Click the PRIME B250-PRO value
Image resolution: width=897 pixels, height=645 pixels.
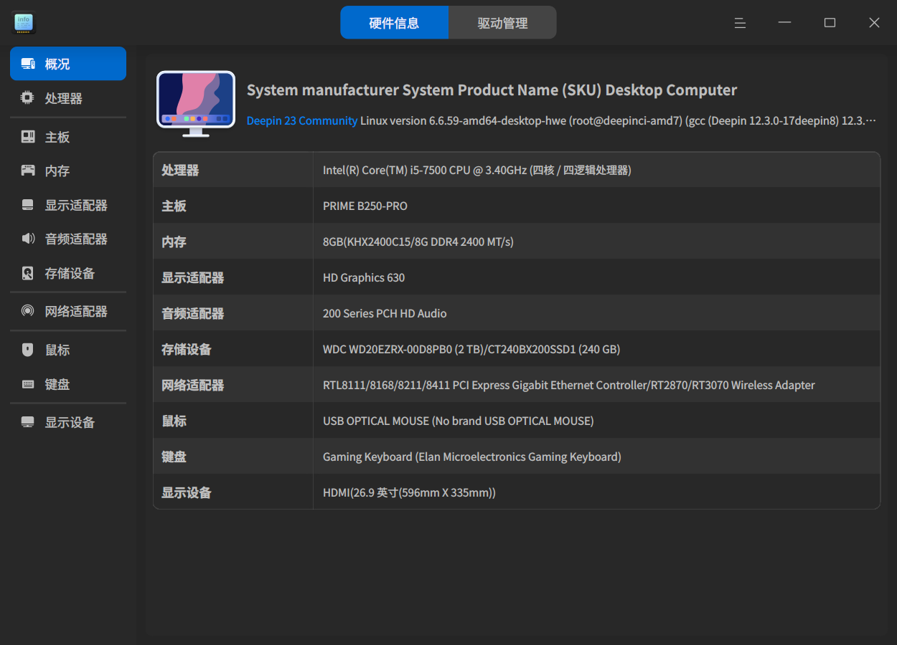click(365, 206)
